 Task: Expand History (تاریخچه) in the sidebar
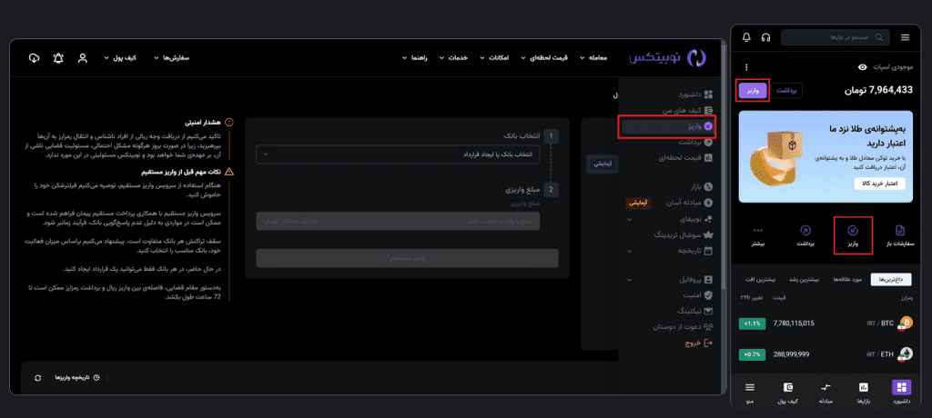696,248
